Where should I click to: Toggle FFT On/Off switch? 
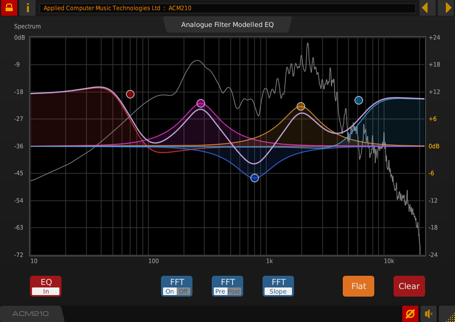point(177,286)
